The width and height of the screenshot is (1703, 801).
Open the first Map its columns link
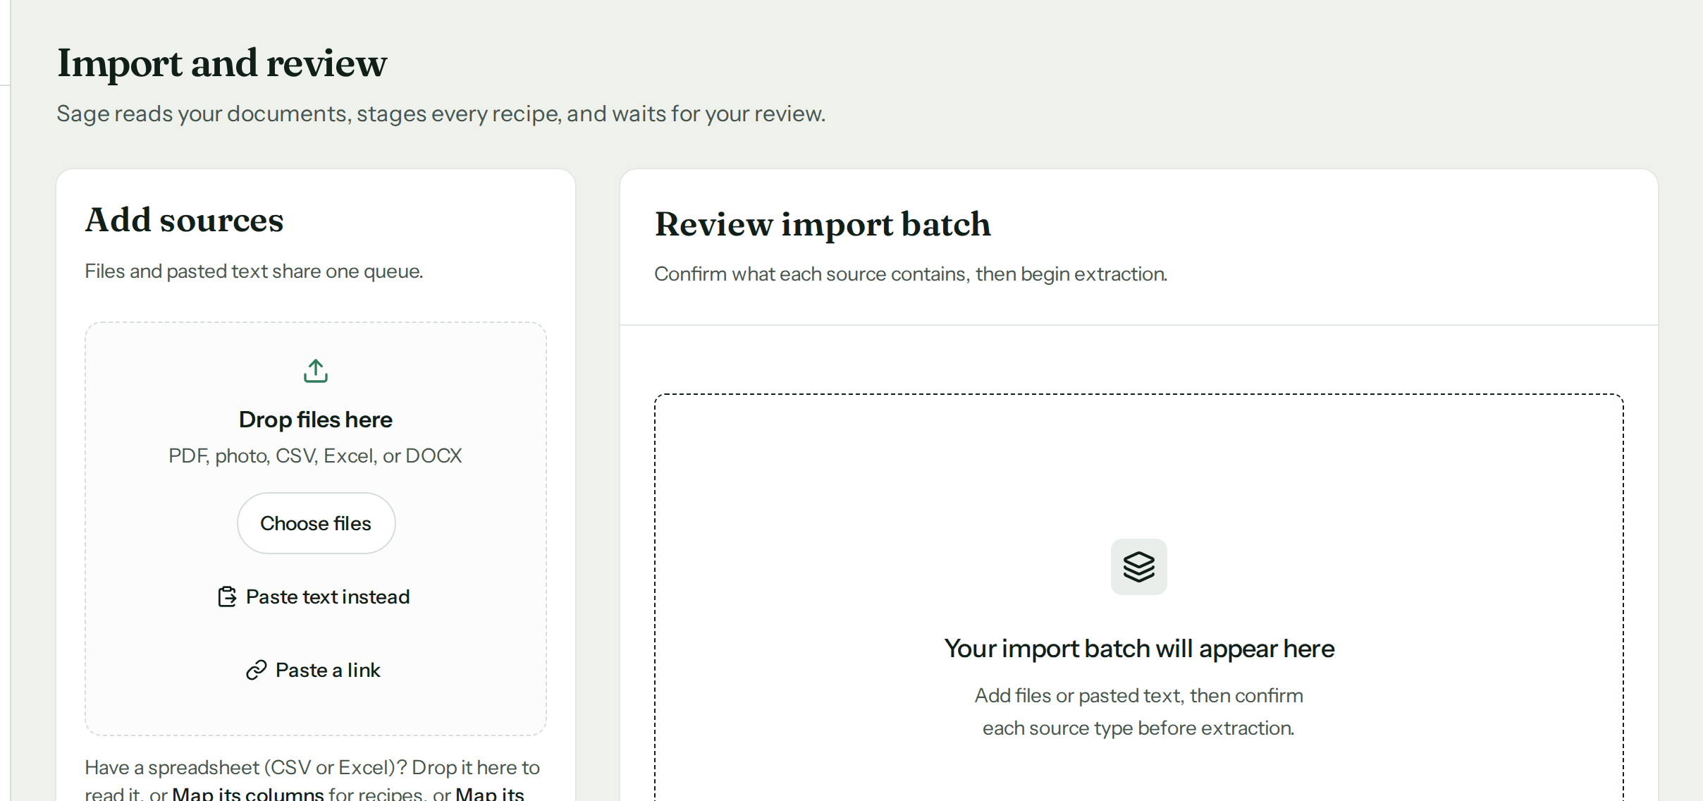(x=248, y=794)
